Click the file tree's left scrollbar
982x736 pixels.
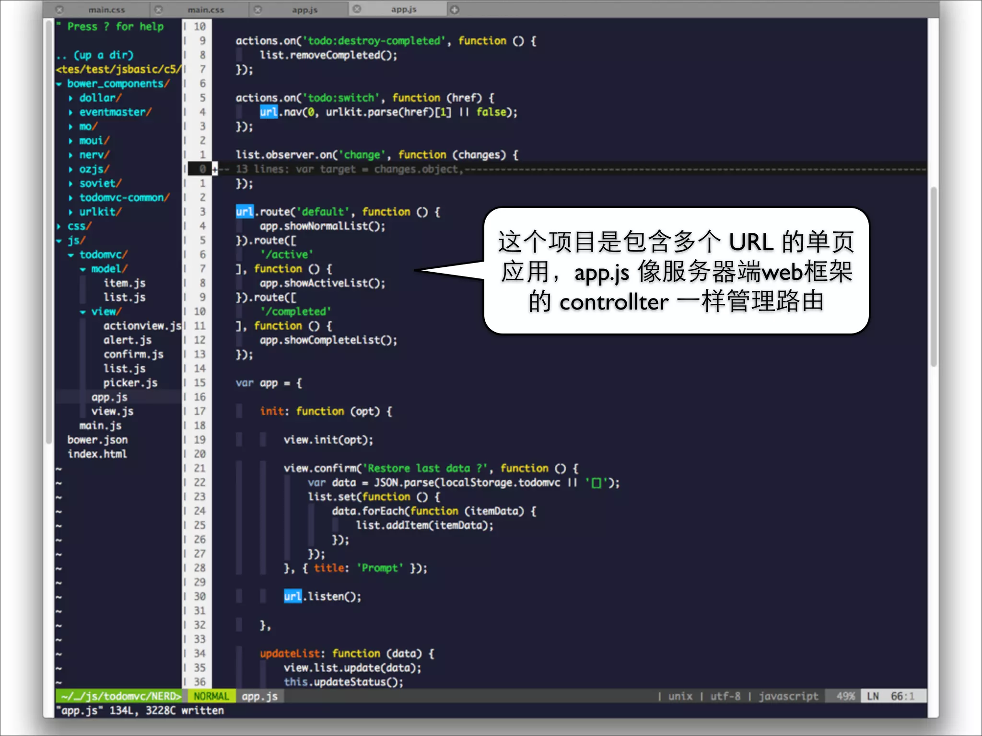[x=48, y=232]
